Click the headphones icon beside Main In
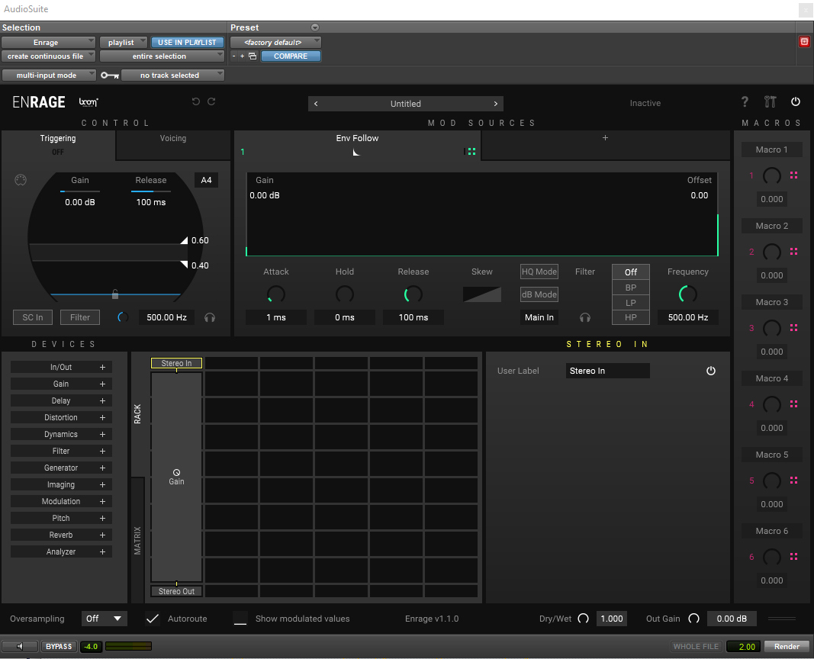This screenshot has height=659, width=814. pyautogui.click(x=585, y=317)
